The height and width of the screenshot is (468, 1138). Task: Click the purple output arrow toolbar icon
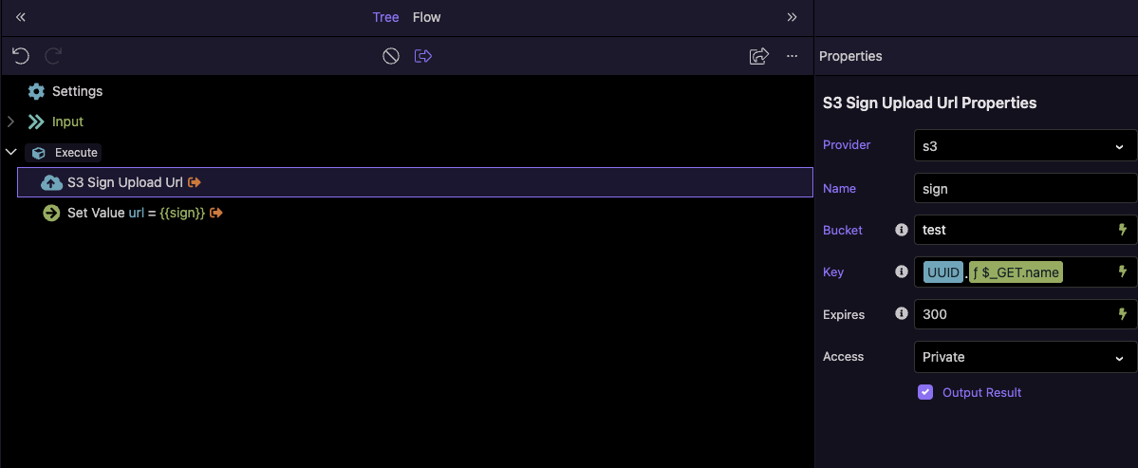click(423, 56)
